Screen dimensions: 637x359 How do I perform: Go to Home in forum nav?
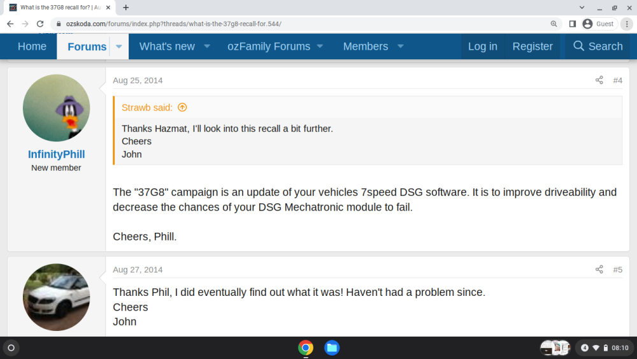(x=32, y=47)
